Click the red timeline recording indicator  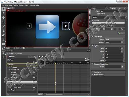[8, 11]
